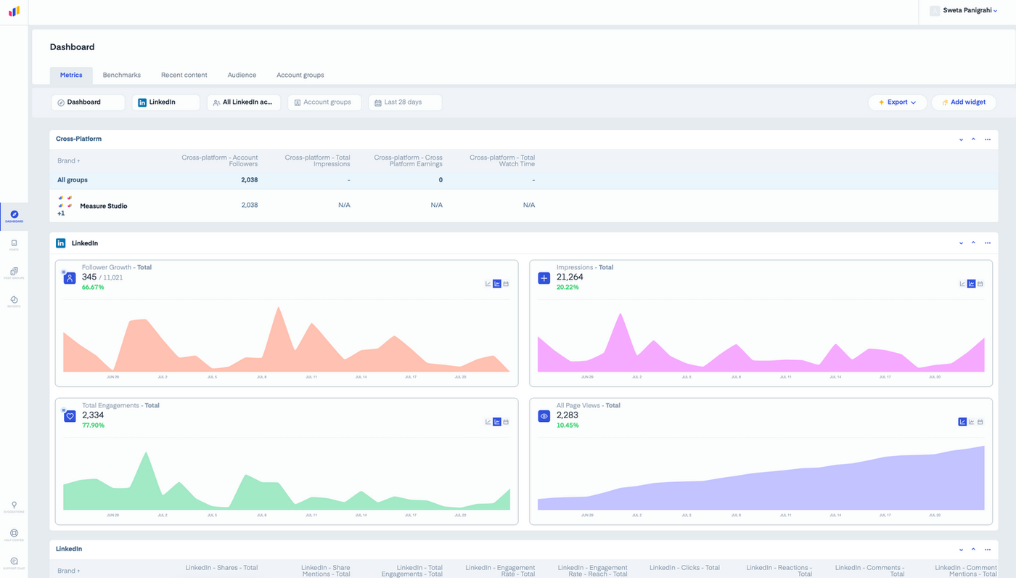Open the Export dropdown
The height and width of the screenshot is (578, 1016).
pos(898,102)
